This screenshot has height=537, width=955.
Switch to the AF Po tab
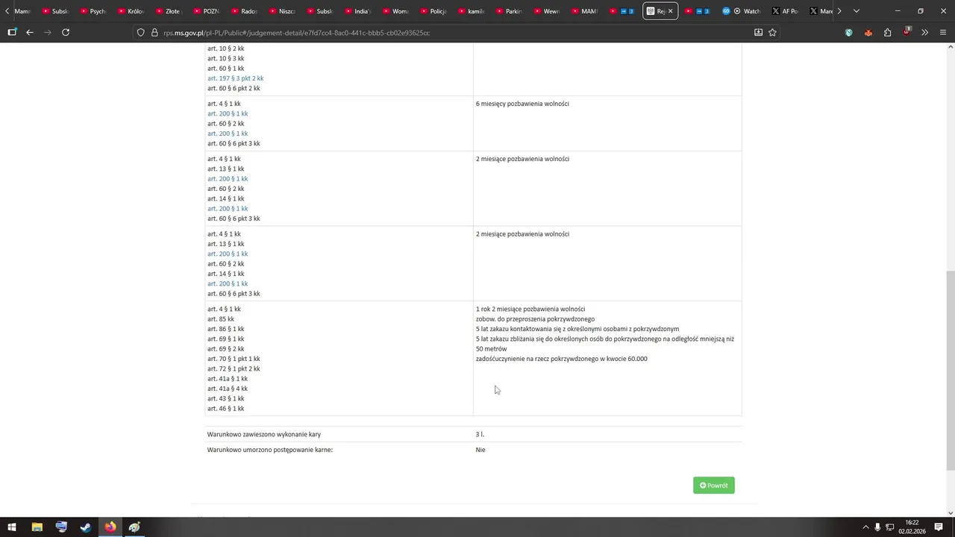pyautogui.click(x=786, y=11)
